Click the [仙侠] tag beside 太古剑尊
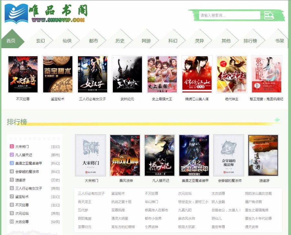Screen dimensions: 291x235 coord(55,222)
